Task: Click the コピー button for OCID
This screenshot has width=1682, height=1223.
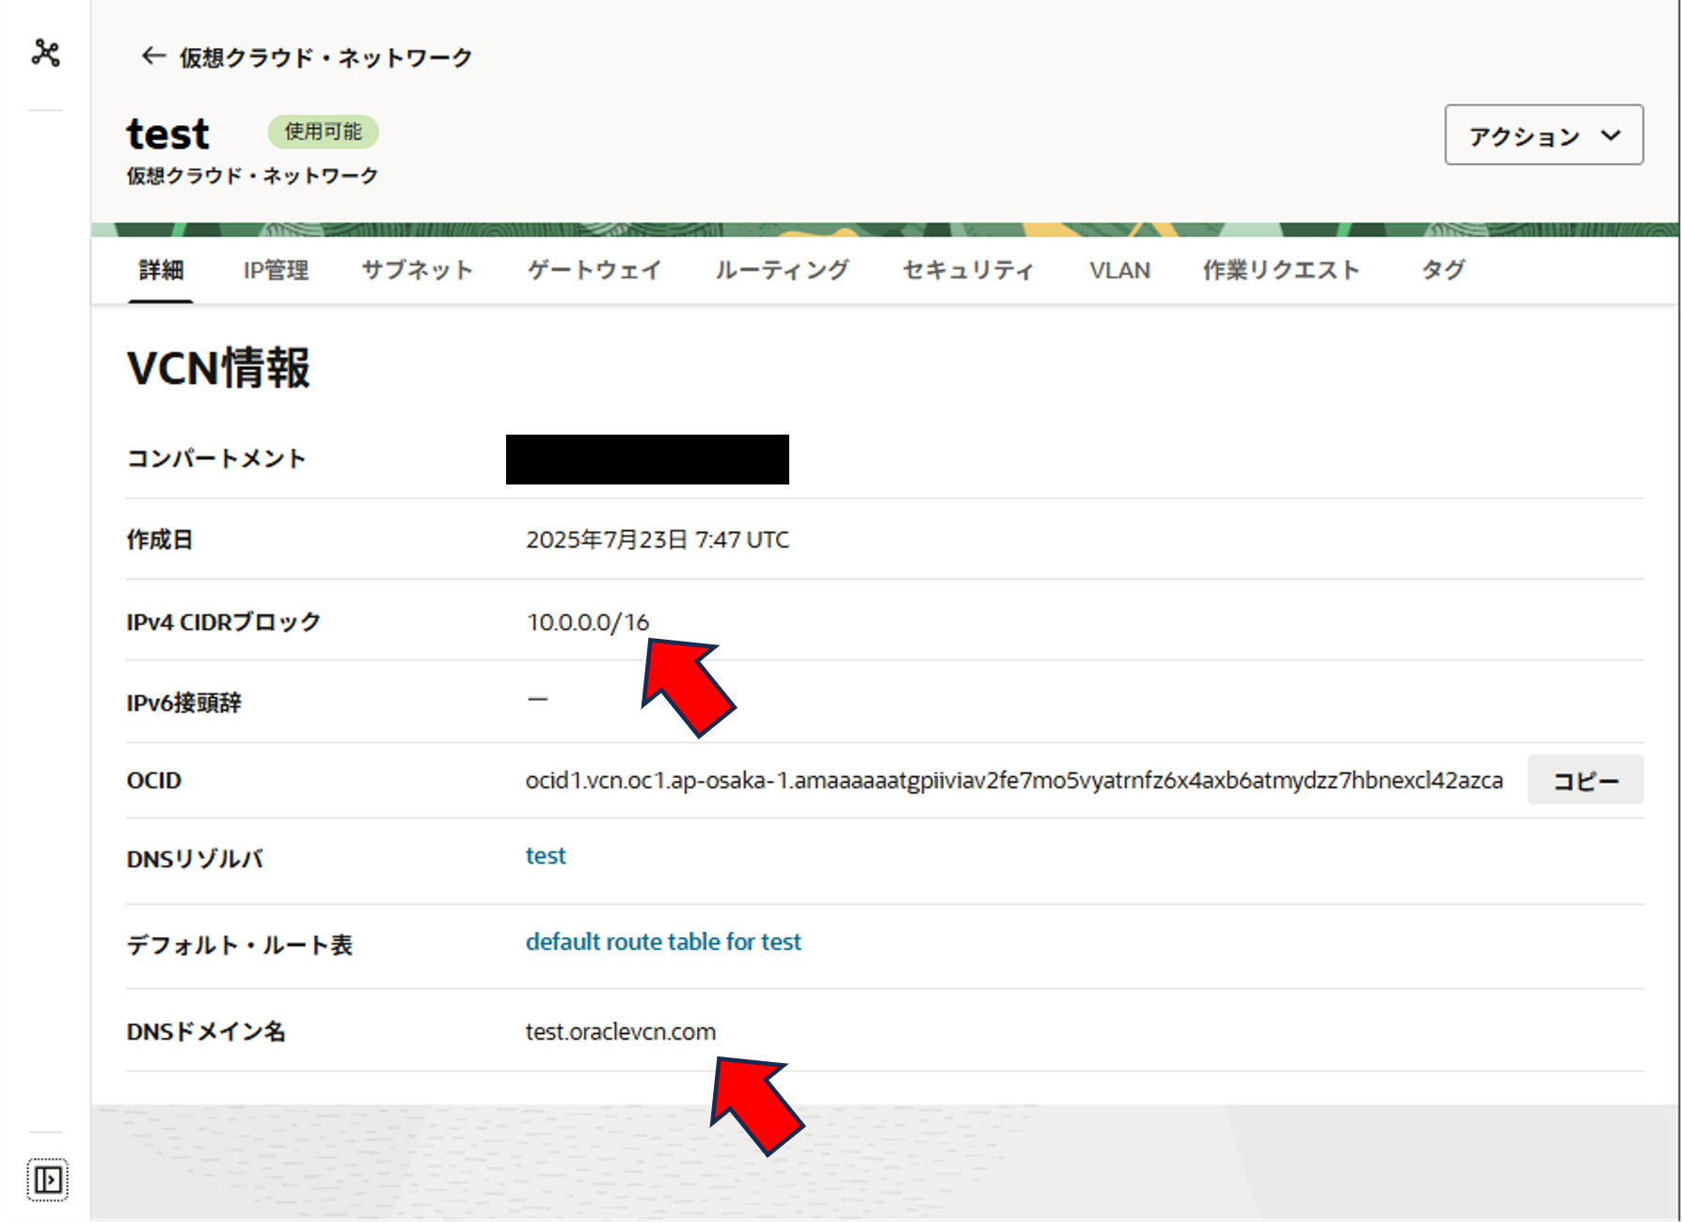Action: pos(1585,781)
